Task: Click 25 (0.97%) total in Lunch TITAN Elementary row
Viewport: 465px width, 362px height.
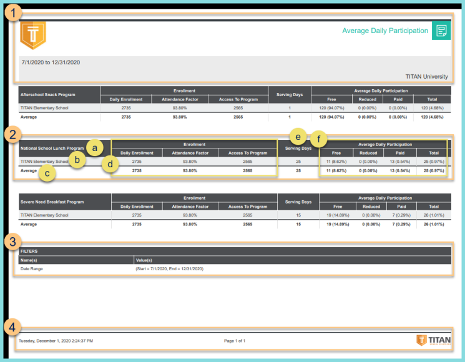Action: [434, 162]
